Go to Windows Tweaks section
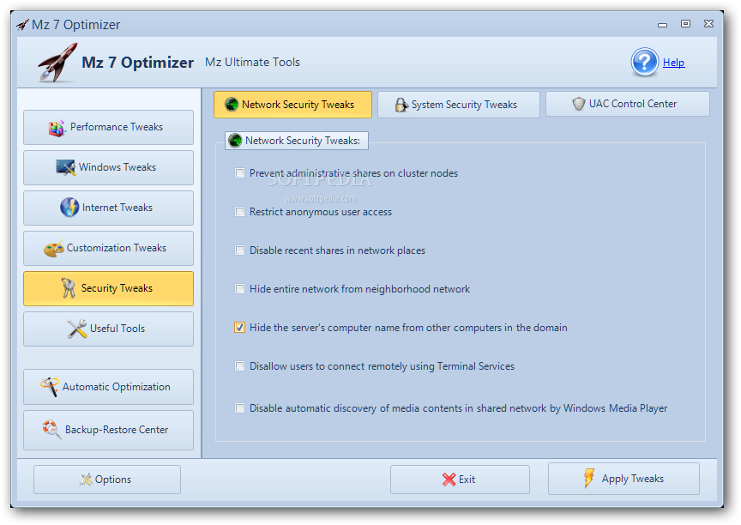The width and height of the screenshot is (741, 525). pyautogui.click(x=108, y=167)
